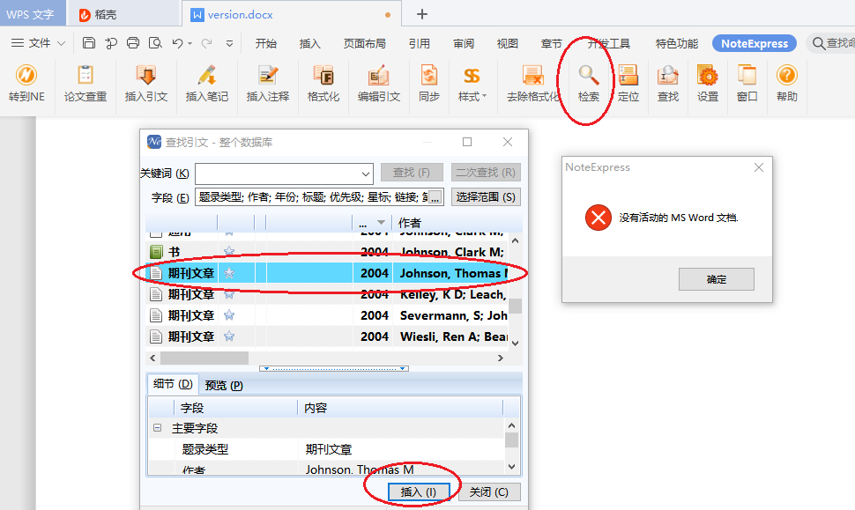Click the 字段 ellipsis browse button
Image resolution: width=855 pixels, height=510 pixels.
click(x=435, y=198)
